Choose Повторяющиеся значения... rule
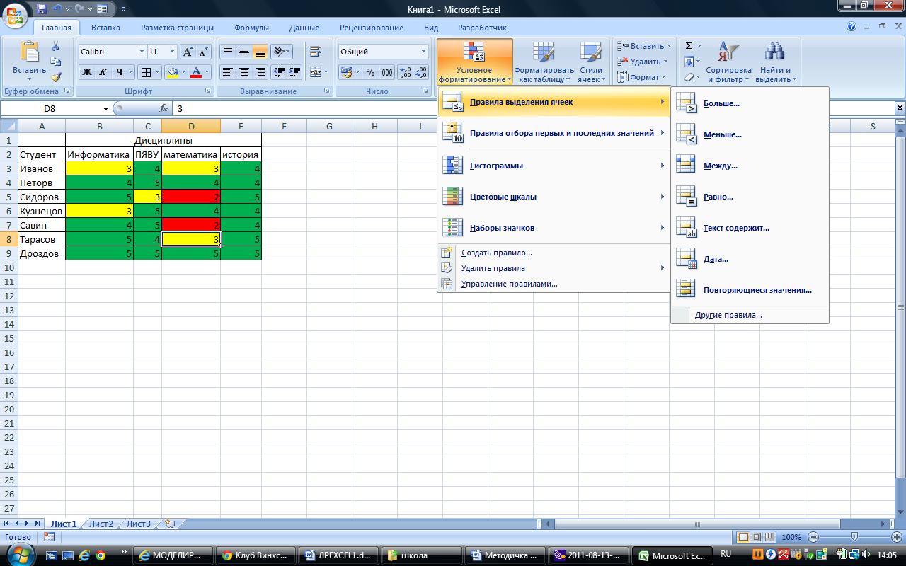Viewport: 906px width, 566px height. 750,290
